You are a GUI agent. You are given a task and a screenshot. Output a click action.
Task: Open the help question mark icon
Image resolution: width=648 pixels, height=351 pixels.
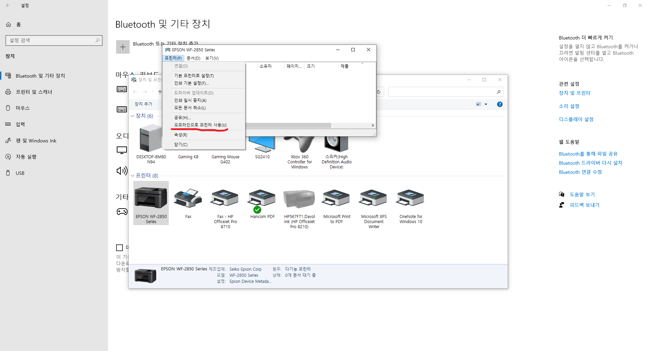[x=500, y=104]
